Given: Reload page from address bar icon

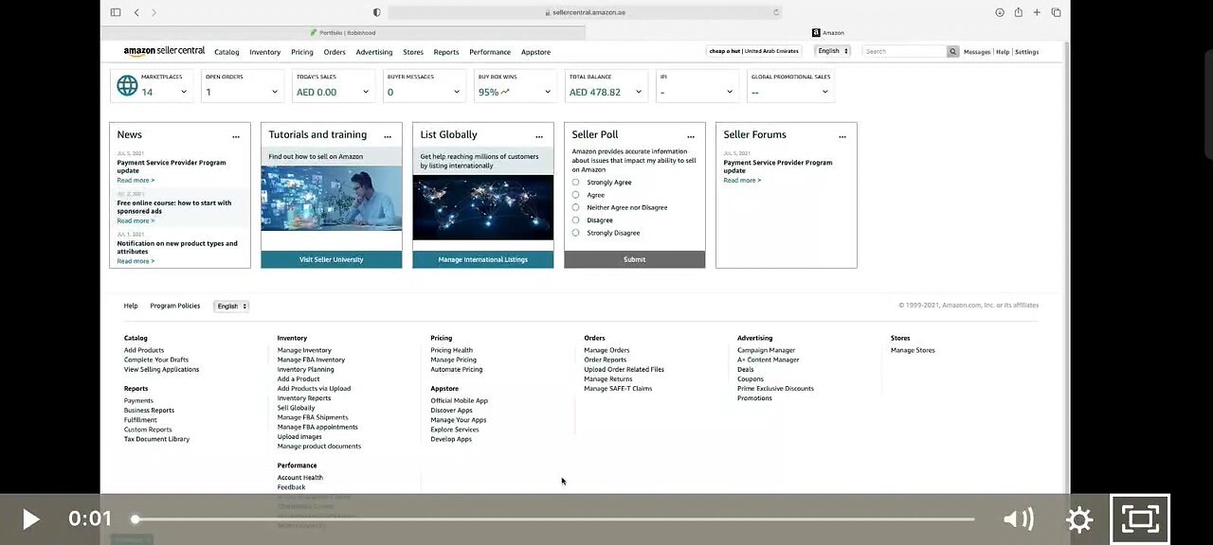Looking at the screenshot, I should pos(776,12).
